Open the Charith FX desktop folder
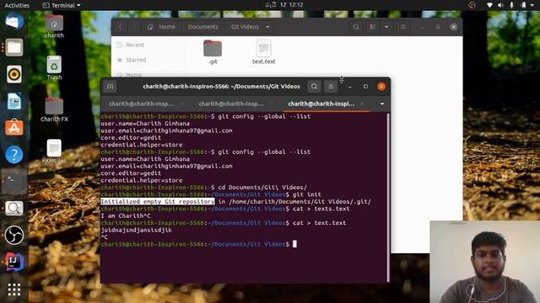This screenshot has height=303, width=540. tap(54, 110)
